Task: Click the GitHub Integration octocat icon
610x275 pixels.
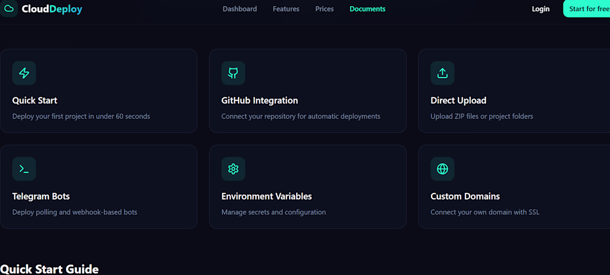Action: pyautogui.click(x=233, y=73)
